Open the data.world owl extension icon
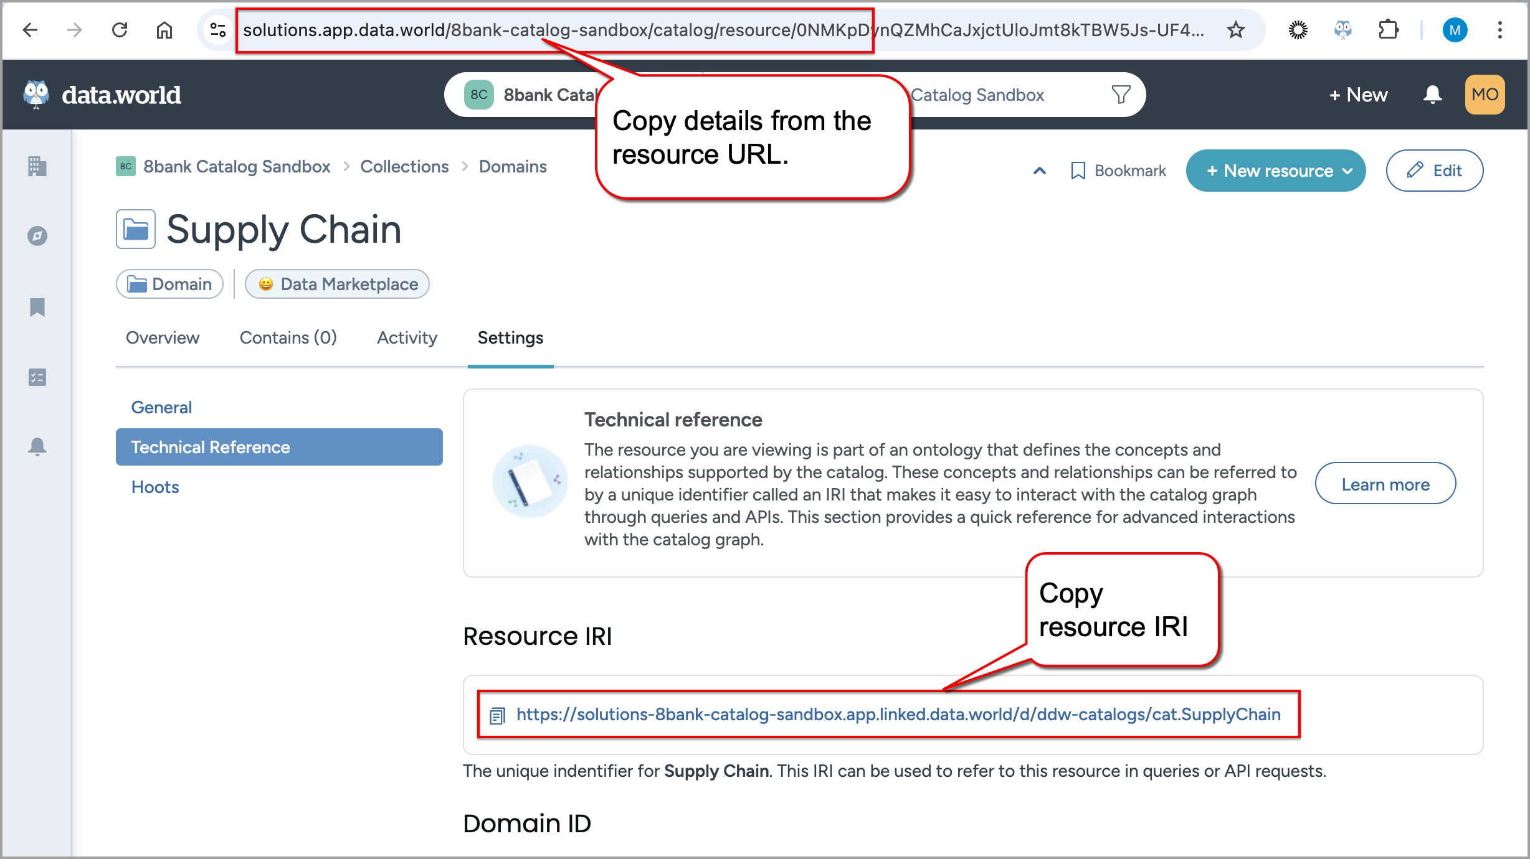 pyautogui.click(x=1342, y=30)
